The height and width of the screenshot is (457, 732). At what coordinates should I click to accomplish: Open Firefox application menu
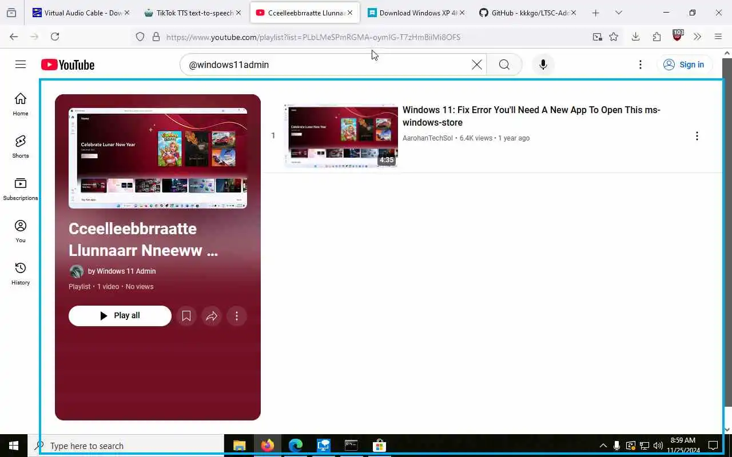point(718,37)
